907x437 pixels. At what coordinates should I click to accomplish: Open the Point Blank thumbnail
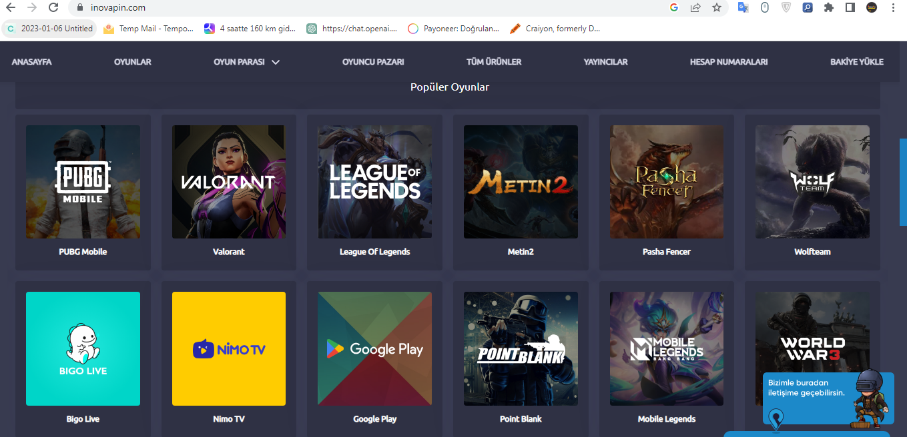pyautogui.click(x=521, y=348)
